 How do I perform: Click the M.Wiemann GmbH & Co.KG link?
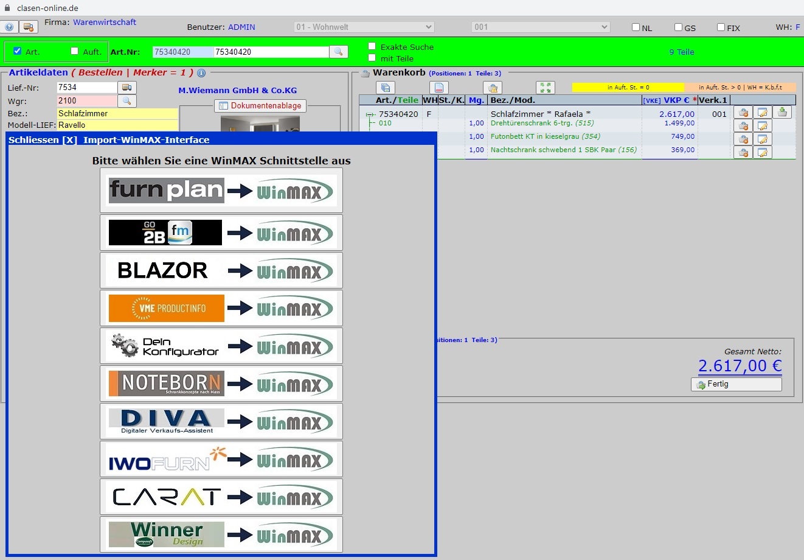238,90
